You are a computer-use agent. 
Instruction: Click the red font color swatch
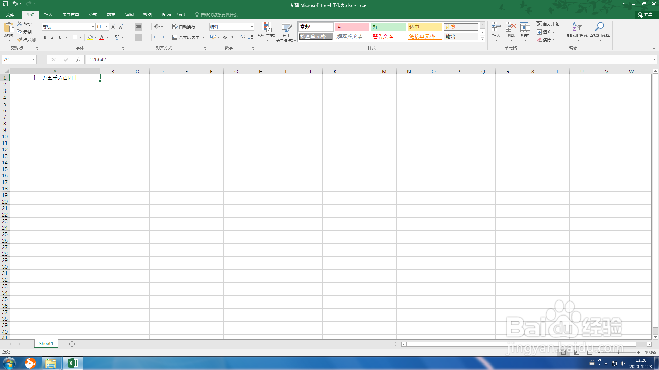(x=102, y=37)
